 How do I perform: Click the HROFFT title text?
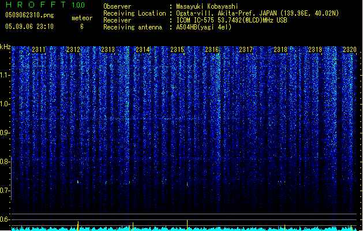point(36,5)
